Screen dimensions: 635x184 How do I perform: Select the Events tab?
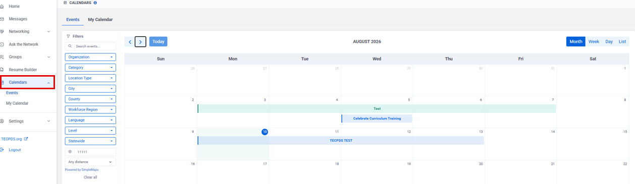point(73,20)
